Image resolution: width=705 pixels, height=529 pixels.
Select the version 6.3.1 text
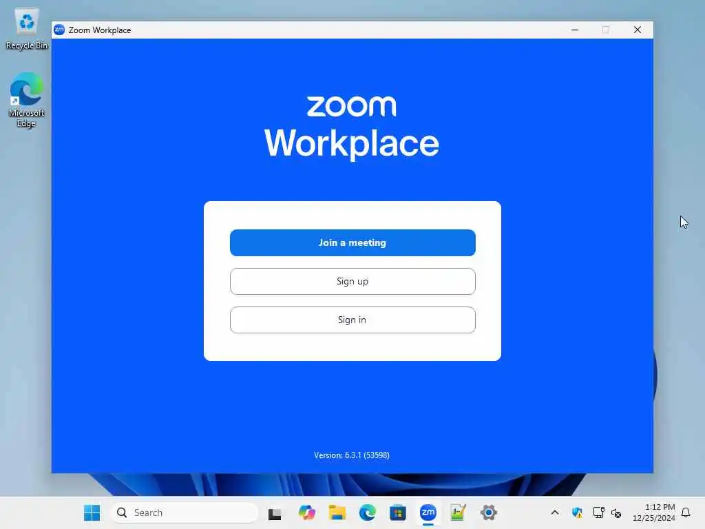point(352,455)
